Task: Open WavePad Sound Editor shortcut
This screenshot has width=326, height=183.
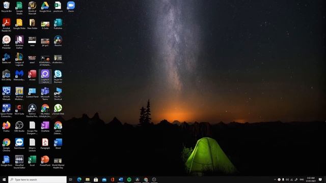Action: coord(19,162)
